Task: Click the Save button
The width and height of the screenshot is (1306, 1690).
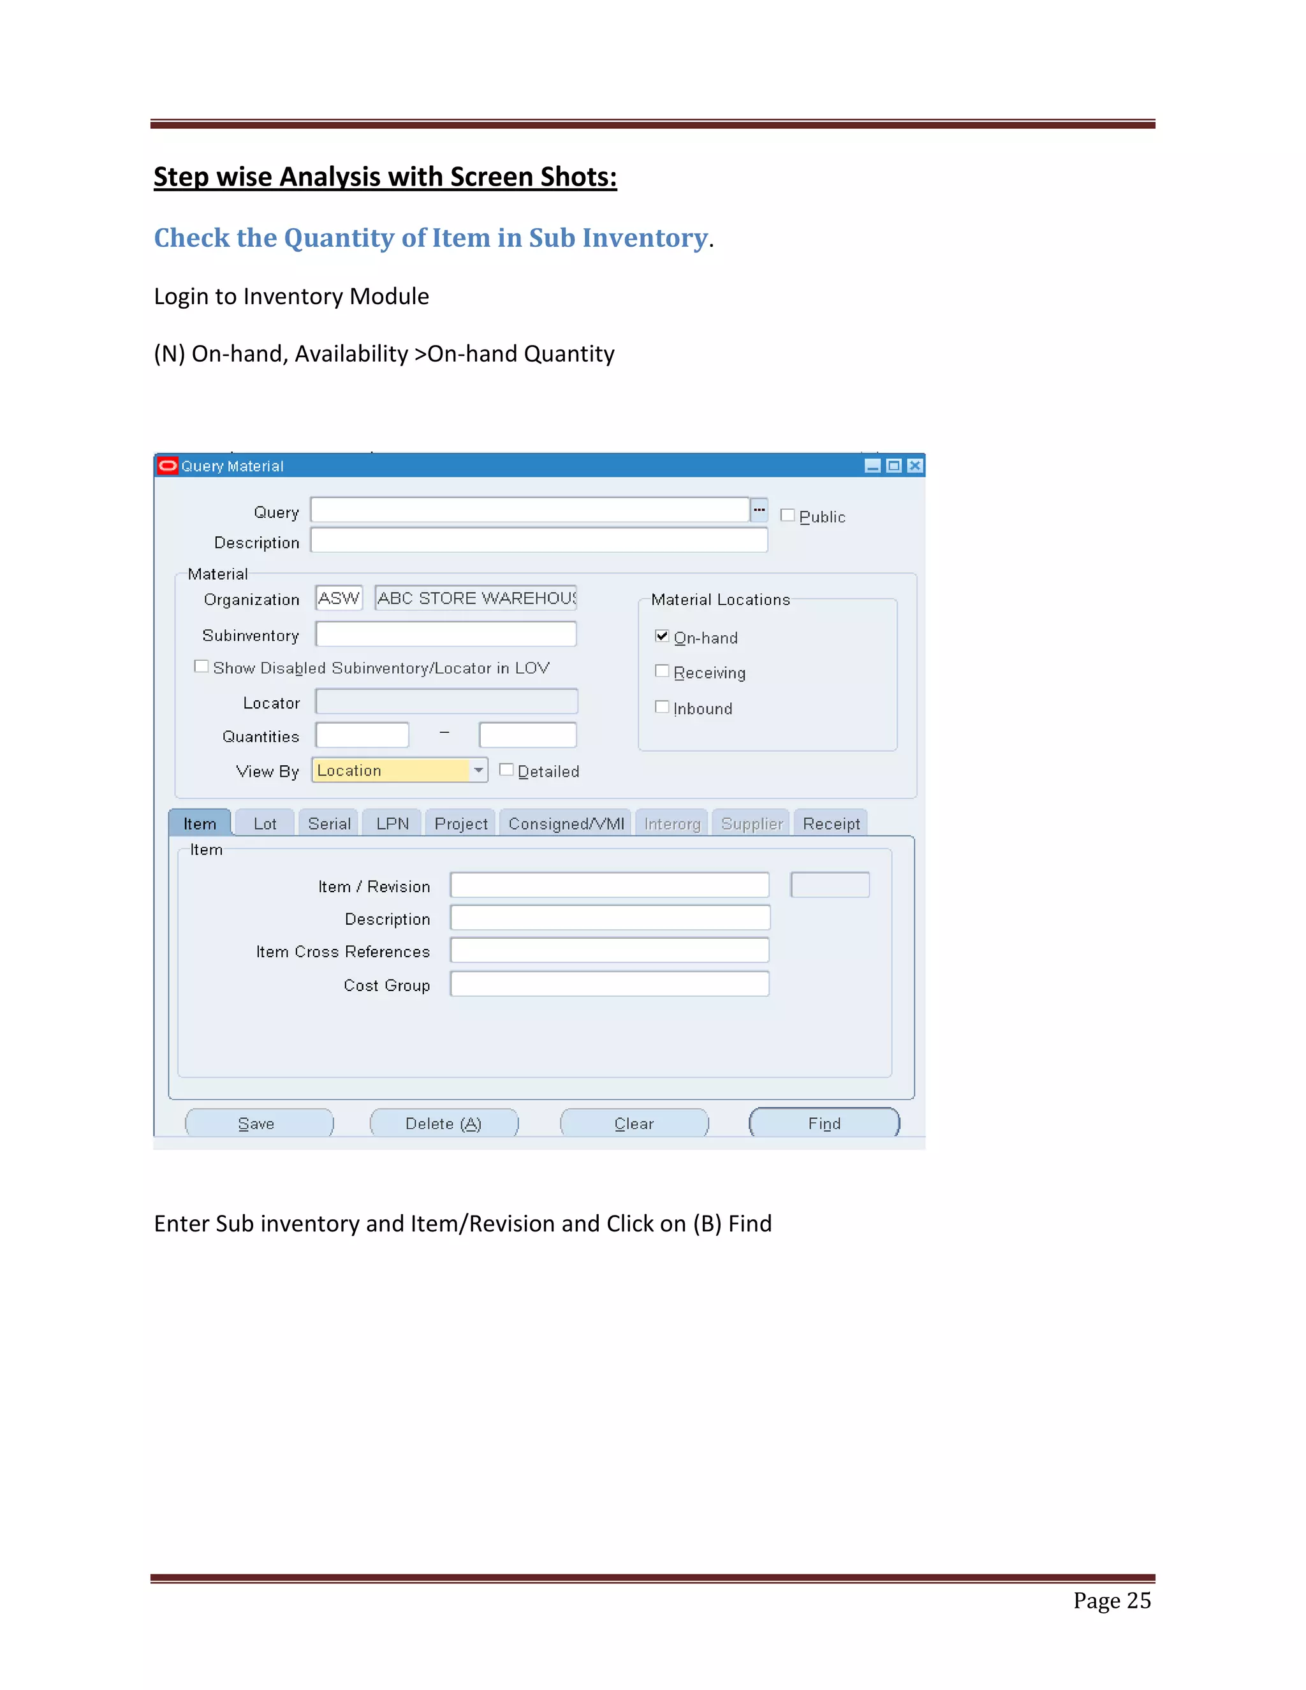Action: pos(259,1123)
